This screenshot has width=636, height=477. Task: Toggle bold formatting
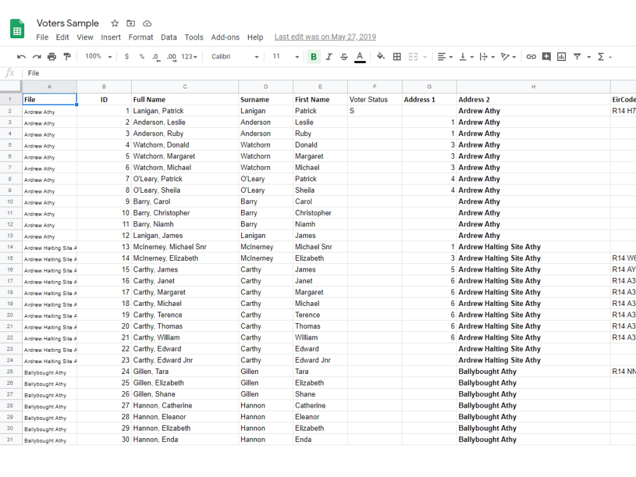314,57
